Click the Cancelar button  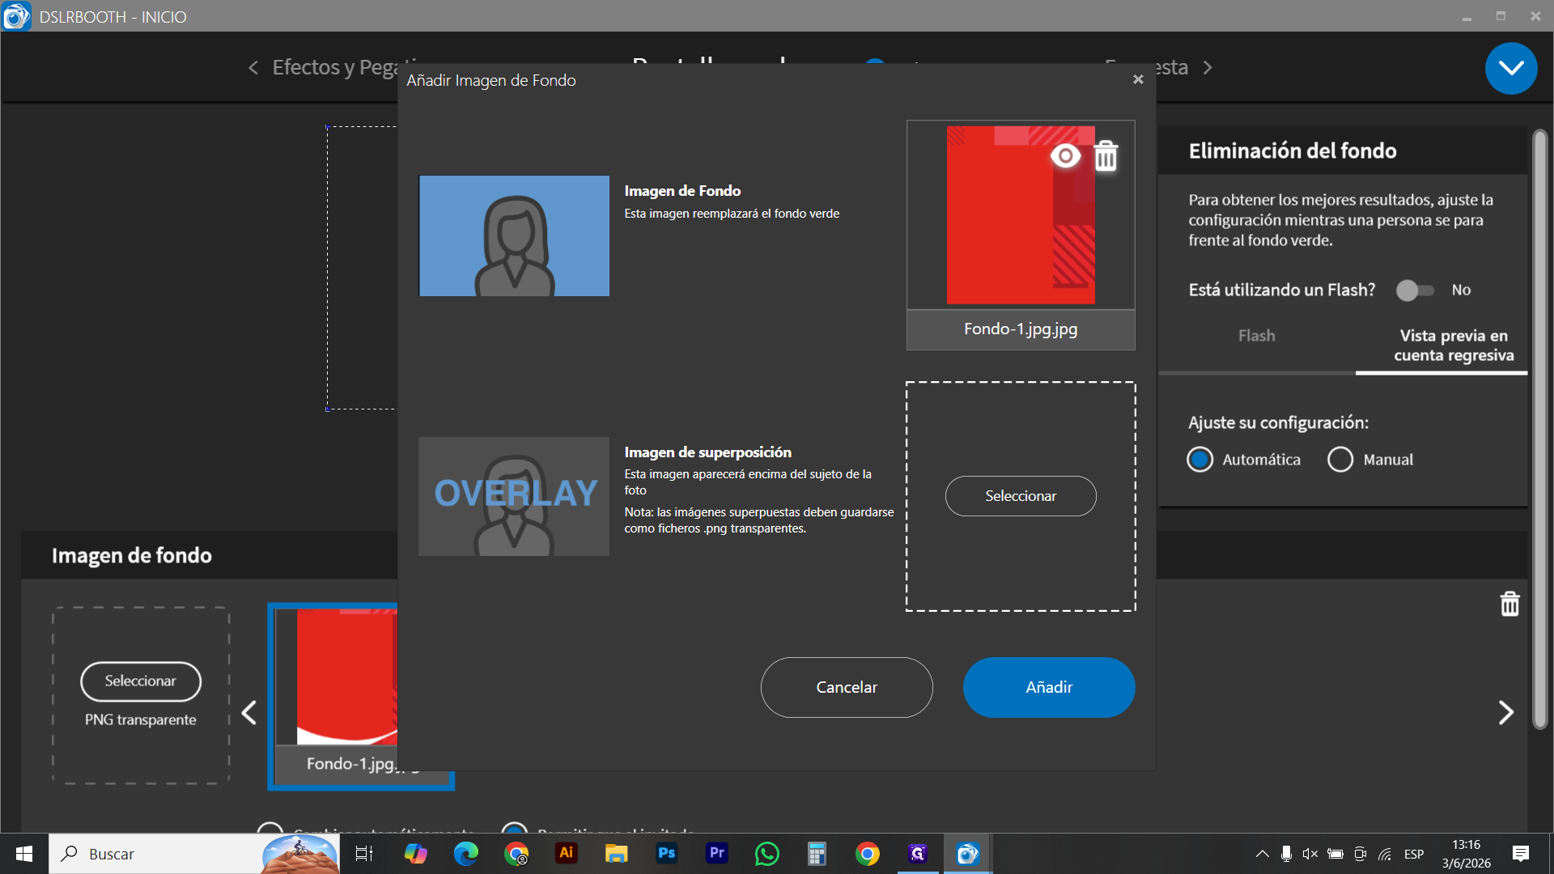point(847,687)
